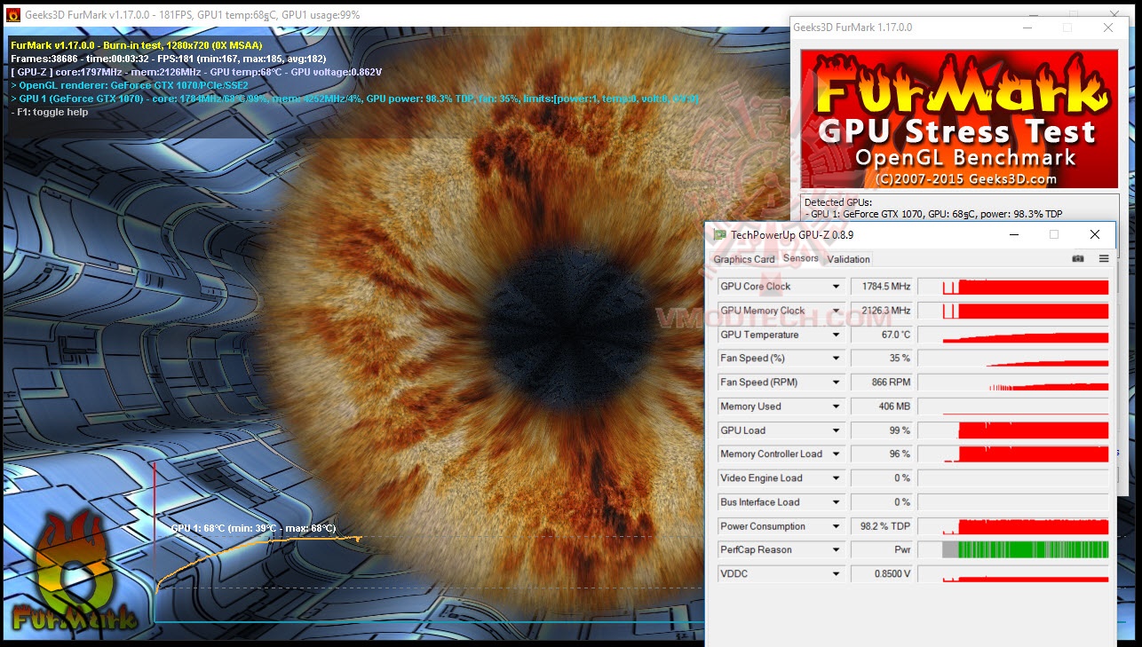This screenshot has height=647, width=1142.
Task: Click the Memory Controller Load history graph
Action: pyautogui.click(x=1013, y=454)
